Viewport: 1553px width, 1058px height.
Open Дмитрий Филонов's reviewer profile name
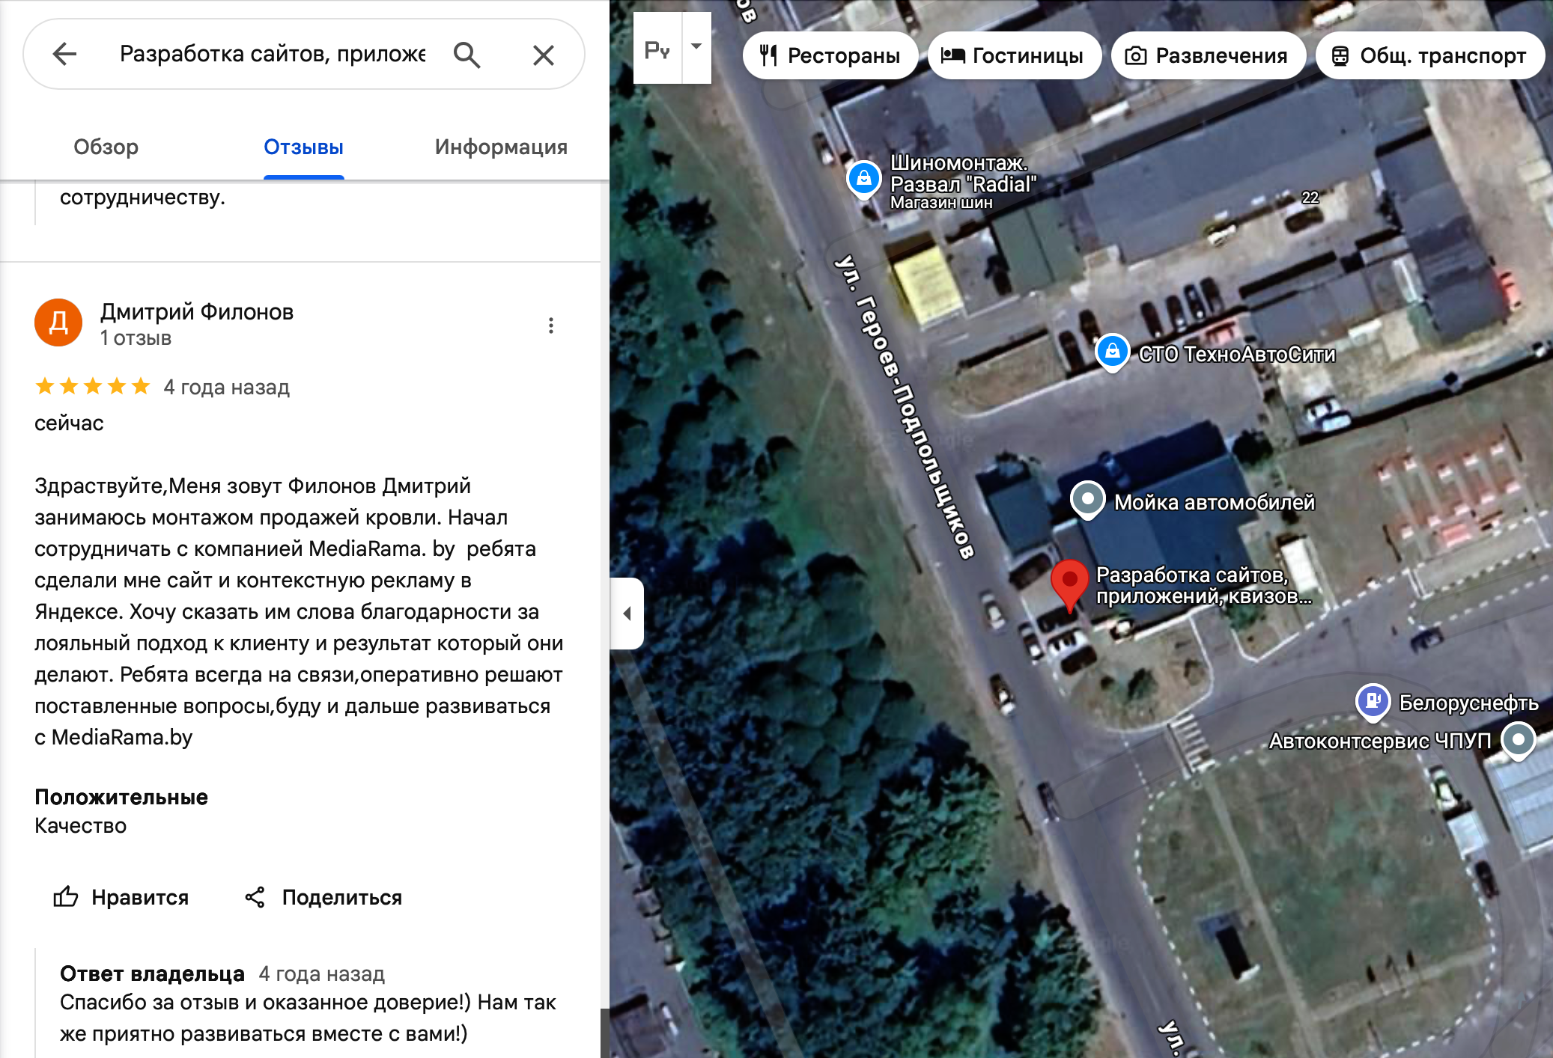coord(197,312)
